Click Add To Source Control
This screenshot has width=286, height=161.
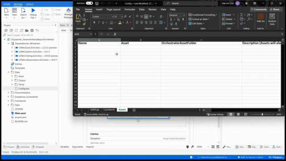point(251,157)
